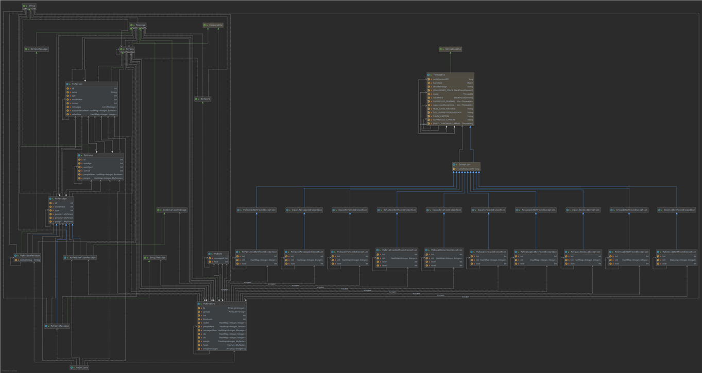Click the peopleNew field in MyGroup
Screen dimensions: 702x373
[x=100, y=174]
